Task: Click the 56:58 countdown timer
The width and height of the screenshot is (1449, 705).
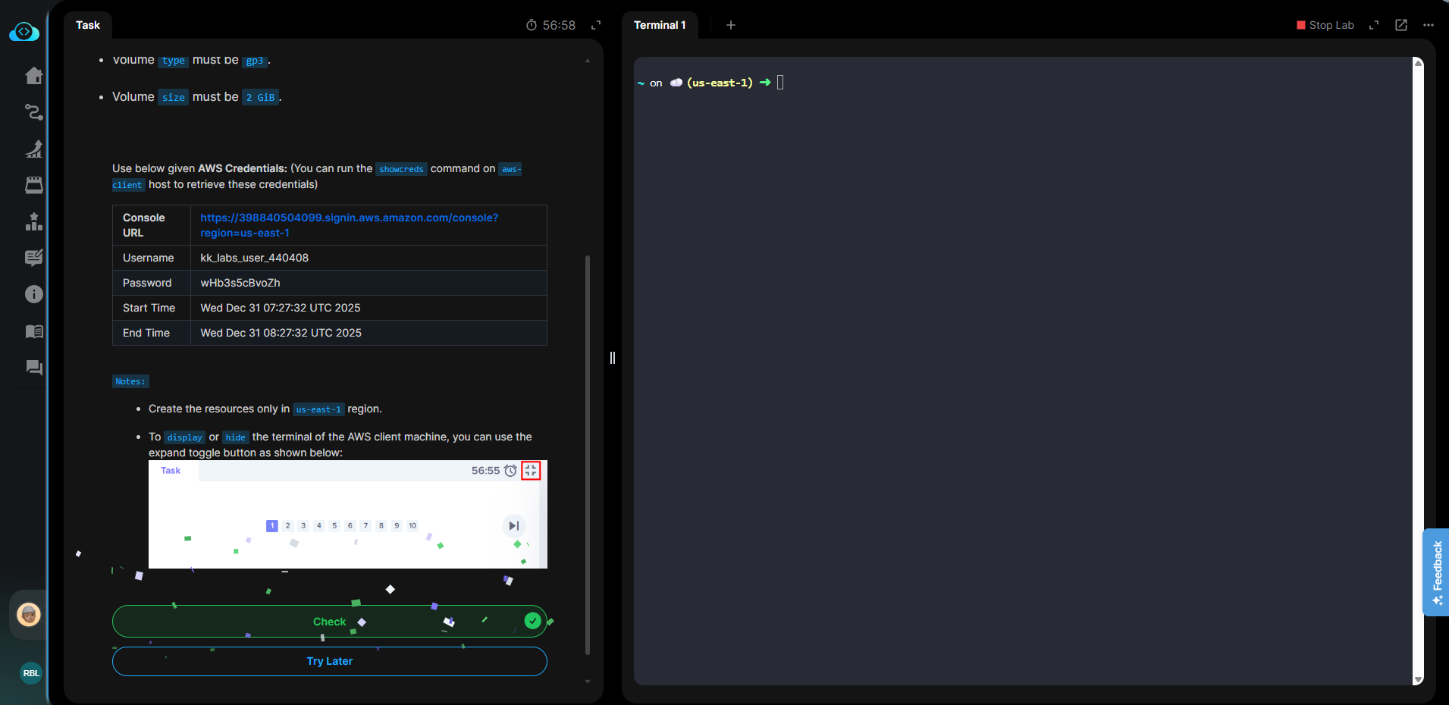Action: (559, 25)
